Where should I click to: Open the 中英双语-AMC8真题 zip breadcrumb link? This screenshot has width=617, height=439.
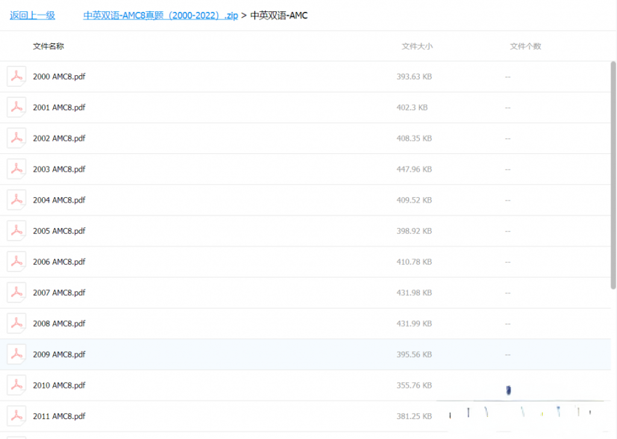(160, 15)
